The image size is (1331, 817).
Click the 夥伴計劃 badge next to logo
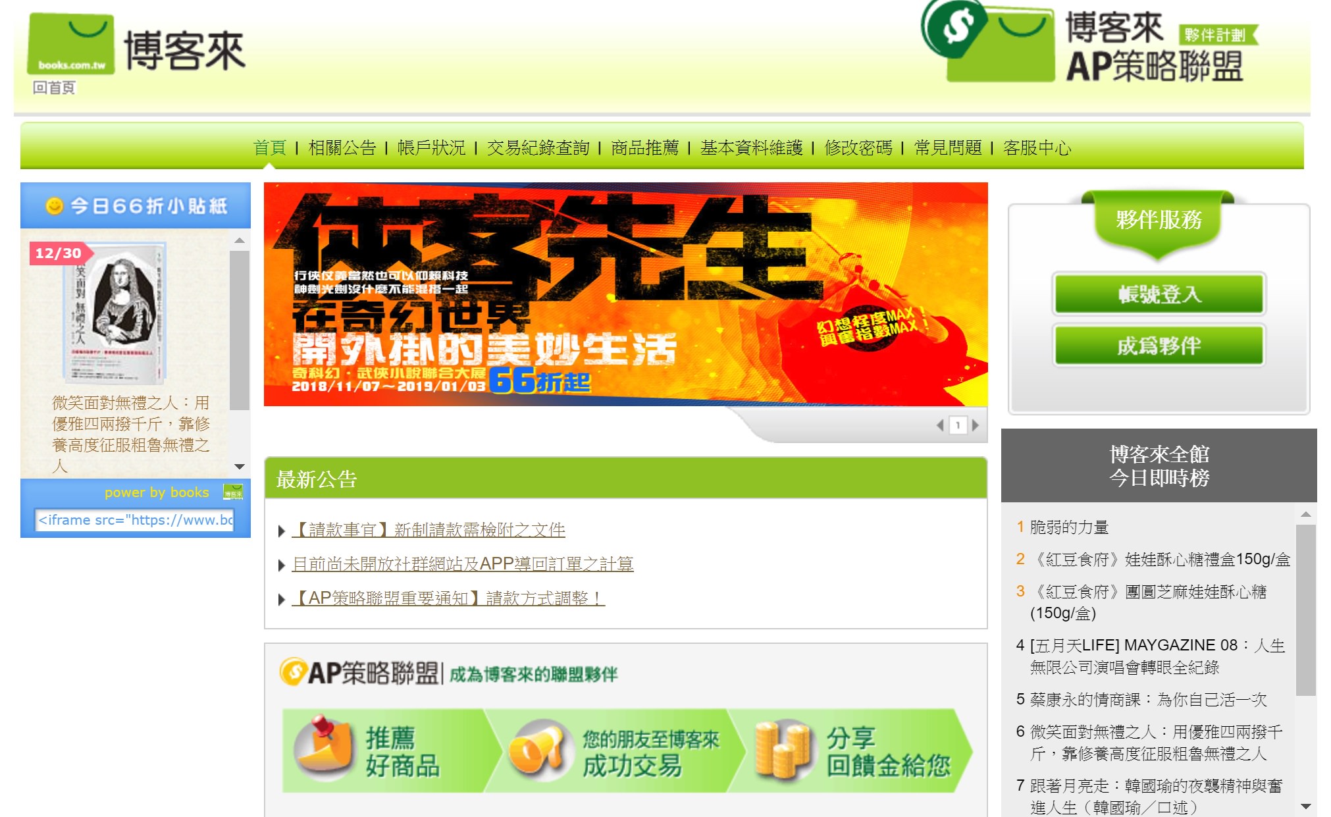(x=1218, y=35)
